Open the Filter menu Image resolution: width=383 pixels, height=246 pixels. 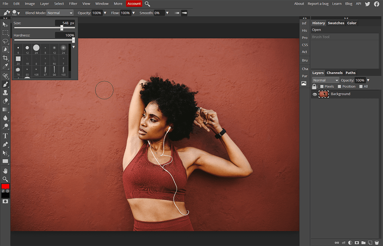click(x=73, y=4)
